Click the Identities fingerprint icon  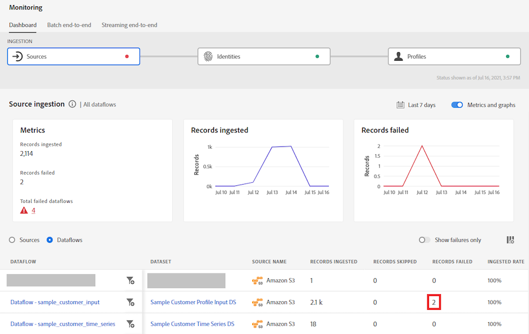[208, 56]
